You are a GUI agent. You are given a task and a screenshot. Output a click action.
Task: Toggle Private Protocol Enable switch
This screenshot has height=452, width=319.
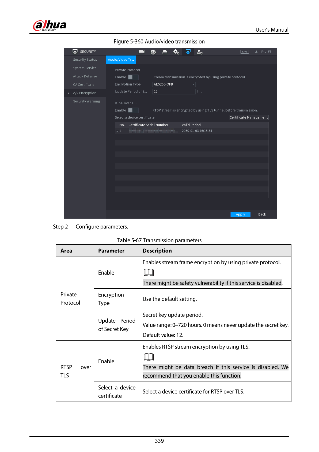point(133,77)
